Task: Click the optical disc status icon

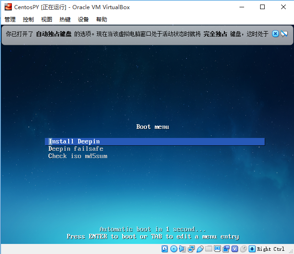Action: coord(174,249)
